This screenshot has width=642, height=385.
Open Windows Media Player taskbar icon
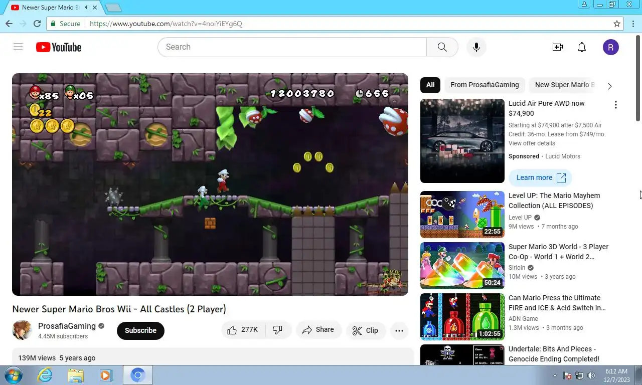[106, 375]
